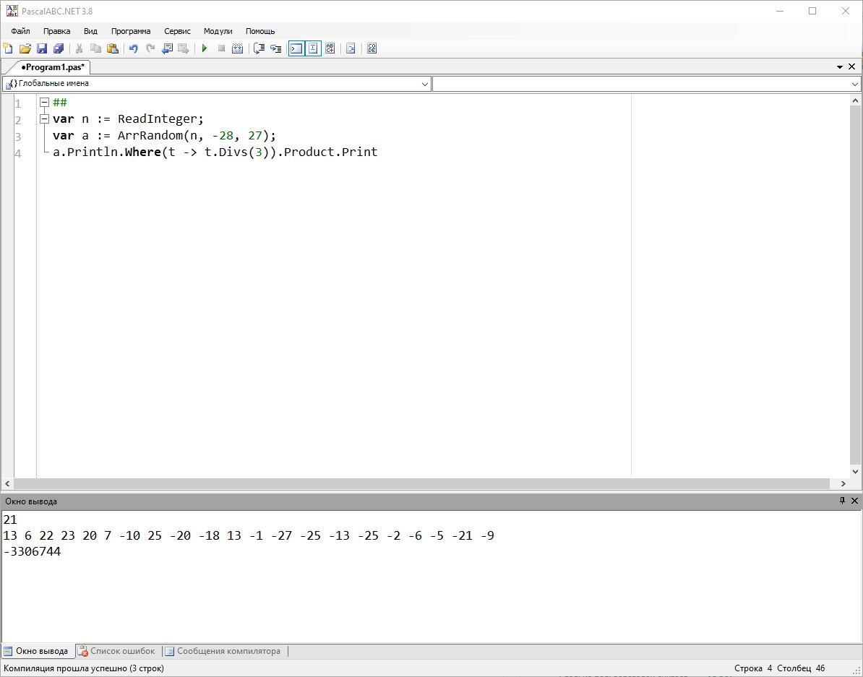This screenshot has height=677, width=863.
Task: Open the Модули menu
Action: [218, 31]
